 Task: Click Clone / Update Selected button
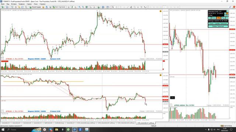(218, 23)
